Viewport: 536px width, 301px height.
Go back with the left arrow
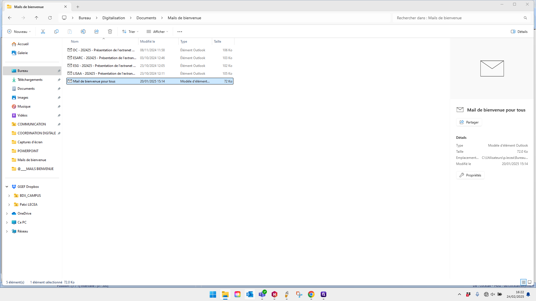click(x=10, y=18)
